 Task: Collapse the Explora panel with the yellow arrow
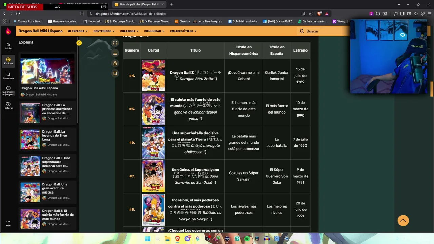pyautogui.click(x=79, y=43)
